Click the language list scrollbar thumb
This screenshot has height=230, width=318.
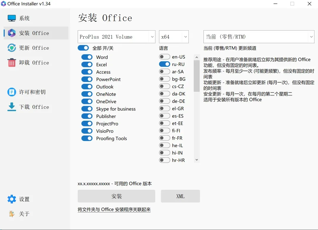[196, 76]
